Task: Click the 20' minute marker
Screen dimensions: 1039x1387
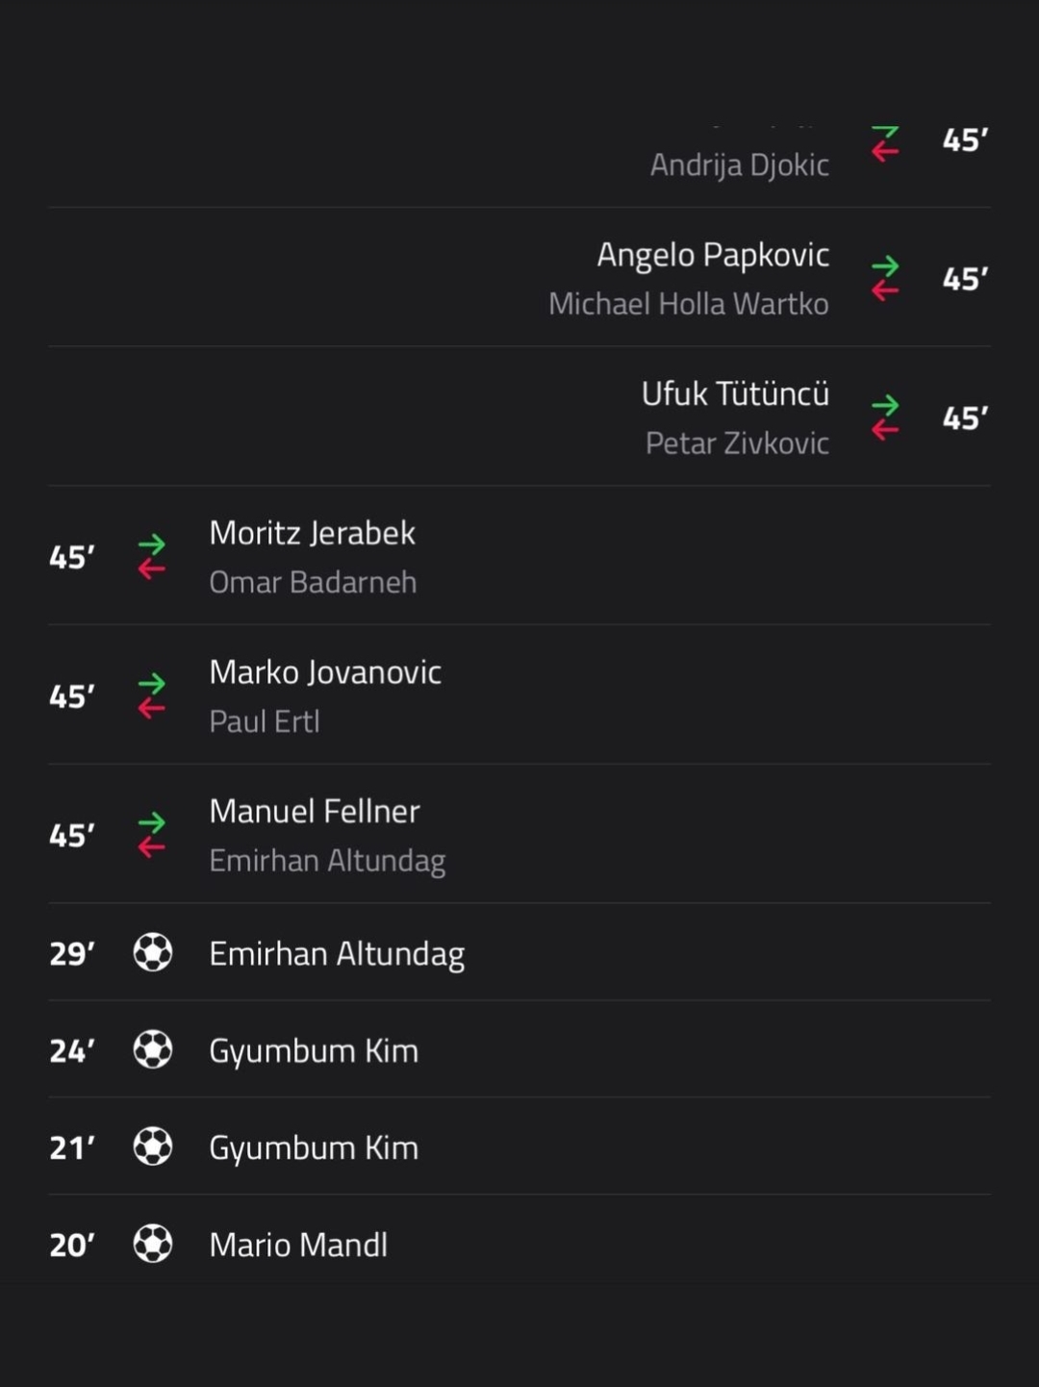Action: (72, 1245)
